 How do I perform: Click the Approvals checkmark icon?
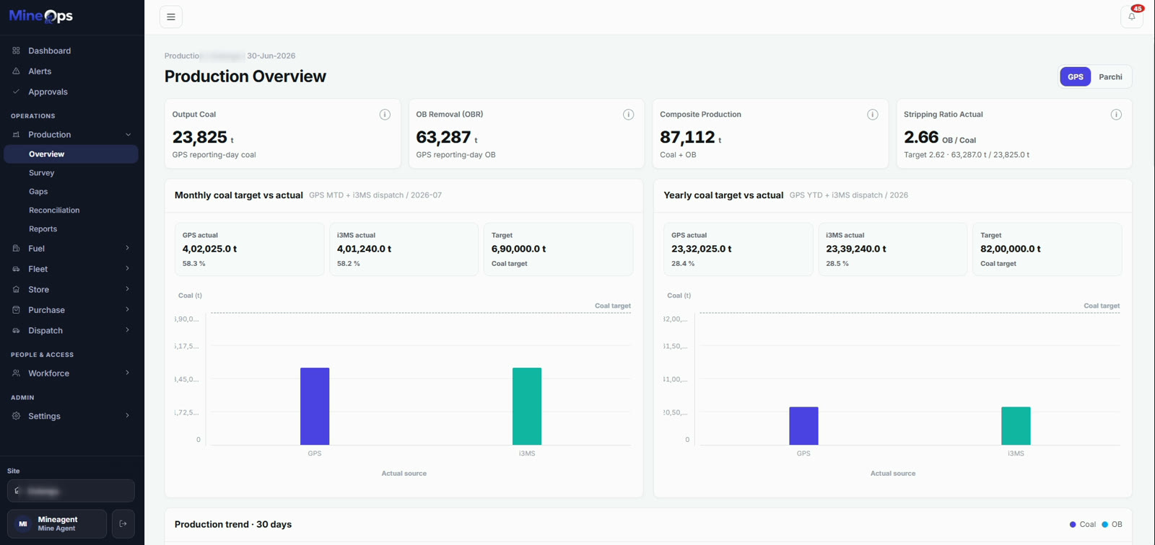click(x=16, y=92)
